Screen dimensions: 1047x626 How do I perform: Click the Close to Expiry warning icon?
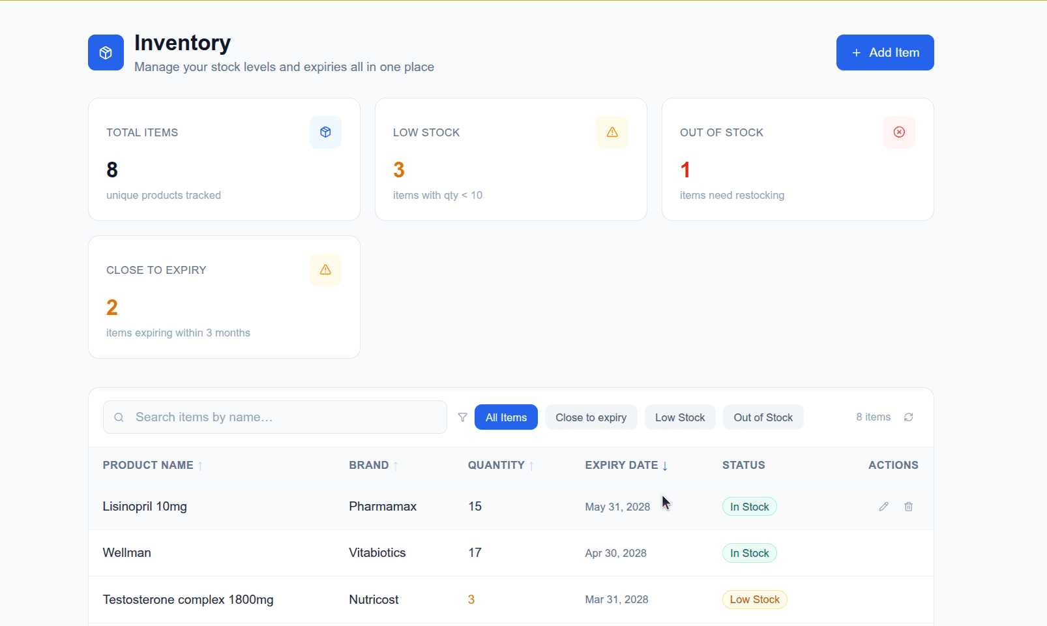coord(325,270)
